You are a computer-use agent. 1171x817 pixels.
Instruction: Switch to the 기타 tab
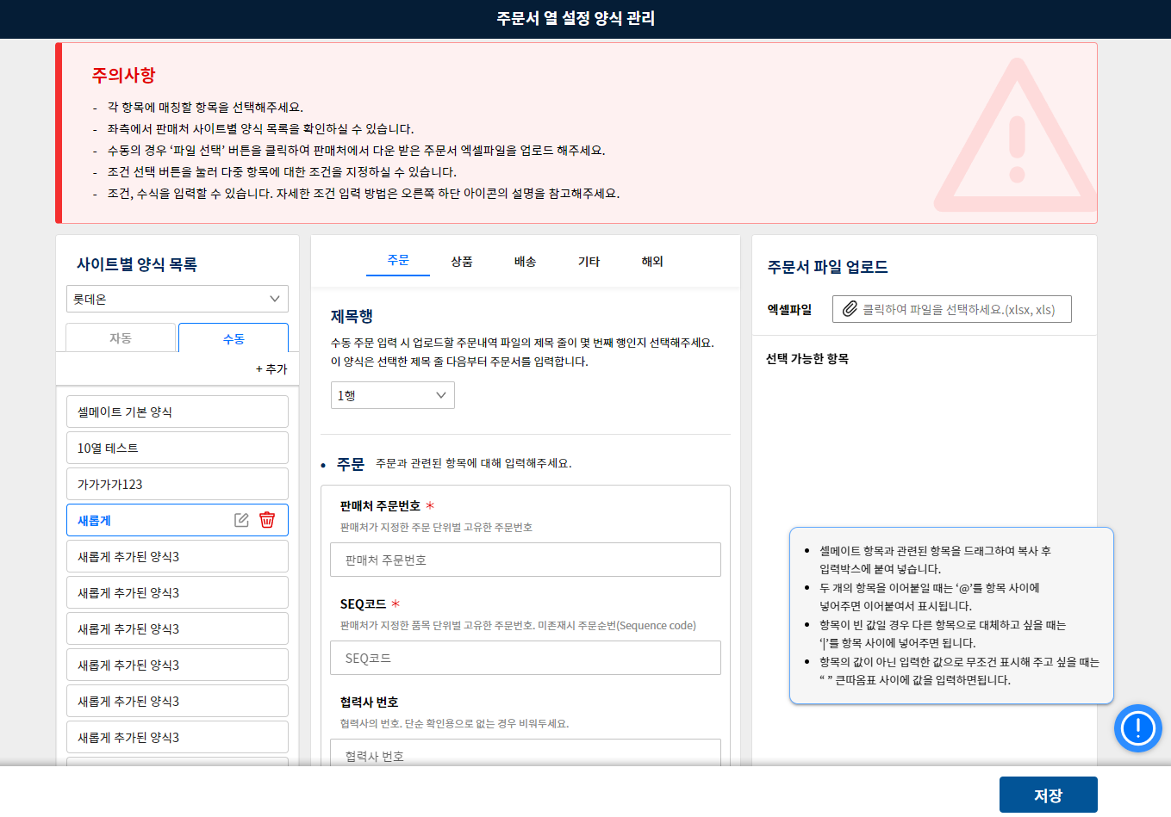click(589, 261)
